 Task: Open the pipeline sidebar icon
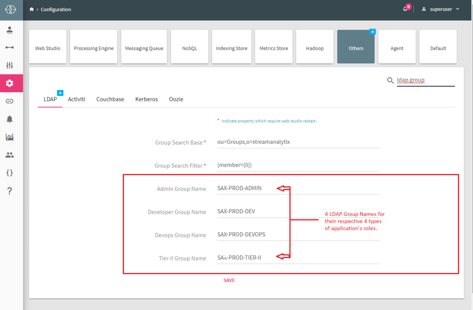pyautogui.click(x=10, y=48)
